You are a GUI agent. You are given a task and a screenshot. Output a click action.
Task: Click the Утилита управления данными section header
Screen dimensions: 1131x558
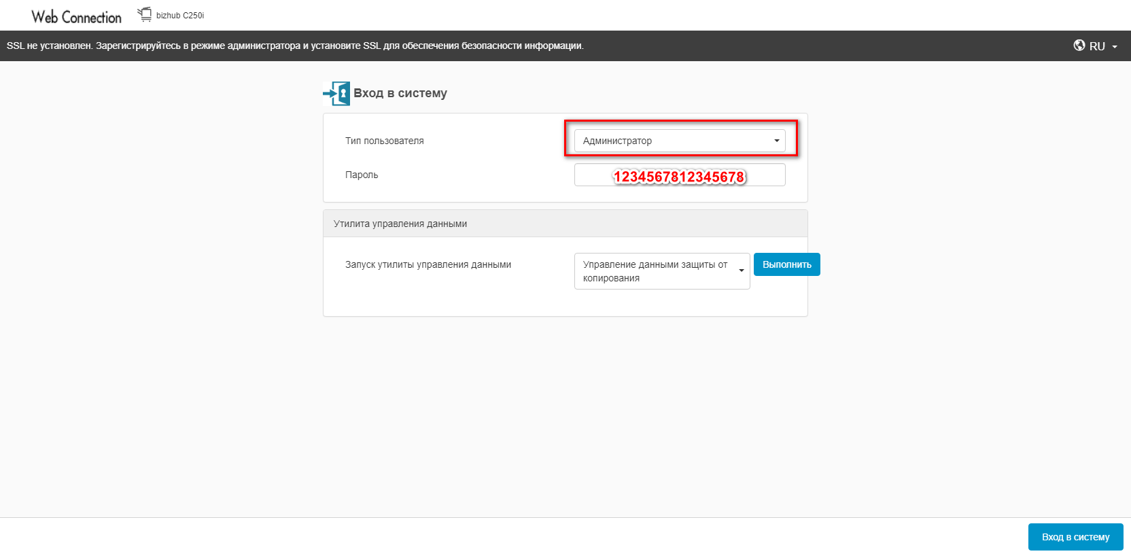(x=565, y=224)
